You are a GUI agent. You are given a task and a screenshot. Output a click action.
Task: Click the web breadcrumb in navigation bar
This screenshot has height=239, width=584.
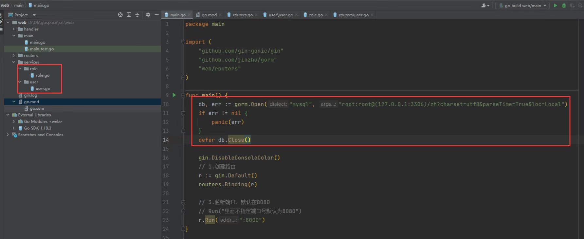pyautogui.click(x=5, y=5)
